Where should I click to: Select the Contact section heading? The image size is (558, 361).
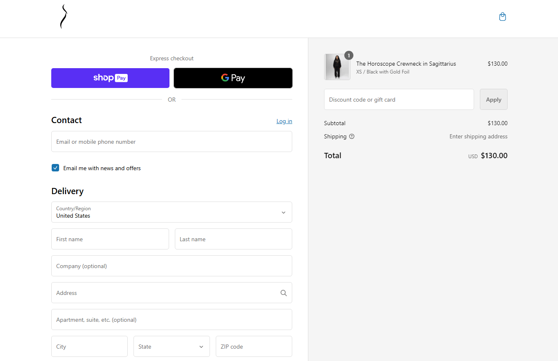coord(67,120)
